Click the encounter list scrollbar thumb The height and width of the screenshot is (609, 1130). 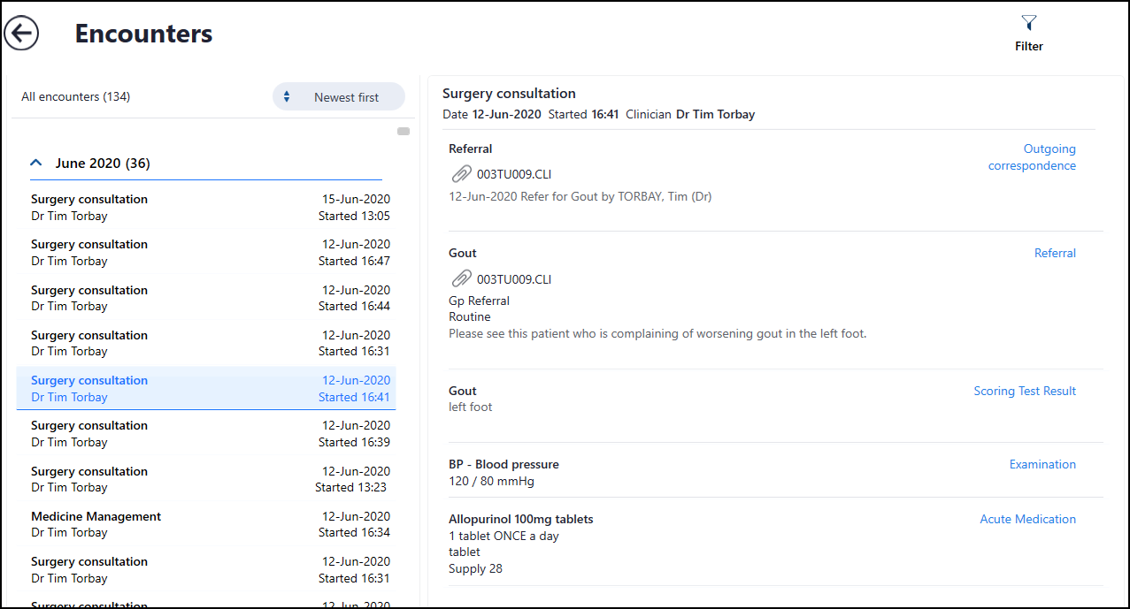pos(404,132)
